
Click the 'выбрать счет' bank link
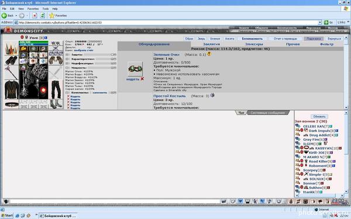84,50
